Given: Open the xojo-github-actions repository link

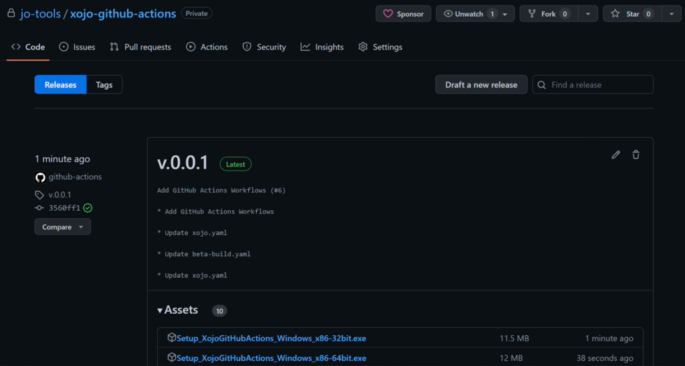Looking at the screenshot, I should [x=123, y=13].
